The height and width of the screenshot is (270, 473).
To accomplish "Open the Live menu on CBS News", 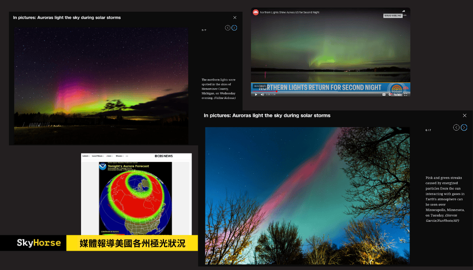I will point(109,156).
